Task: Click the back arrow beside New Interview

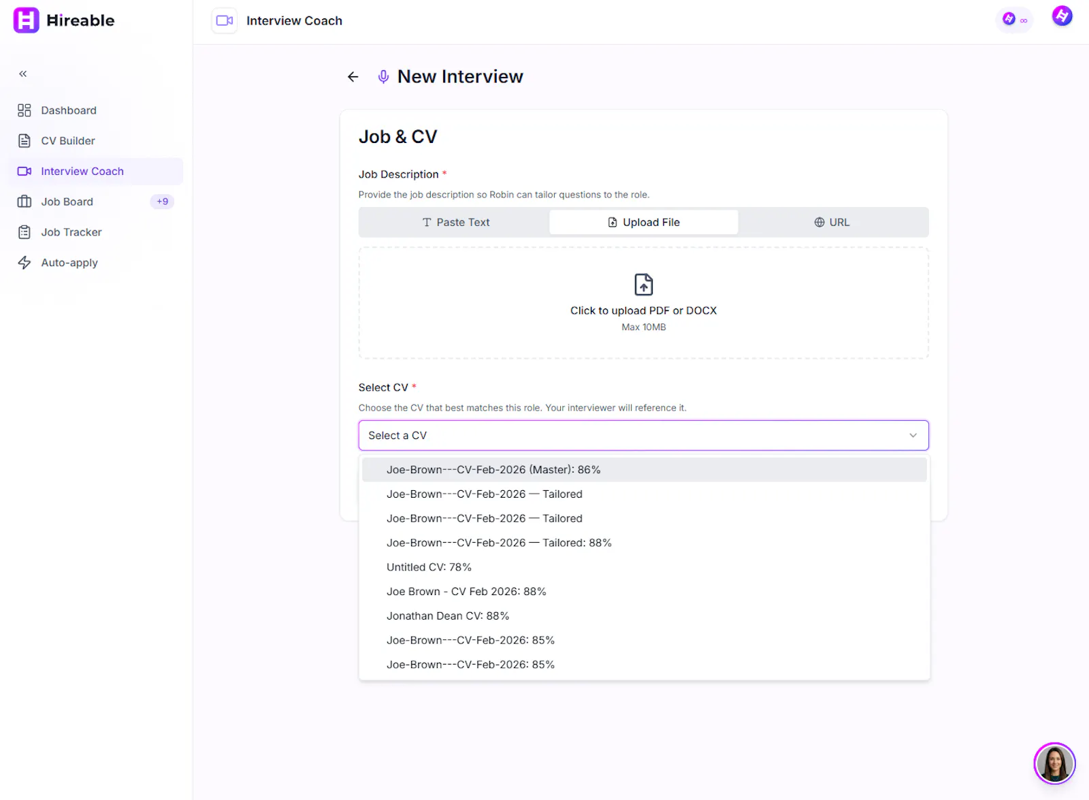Action: point(353,77)
